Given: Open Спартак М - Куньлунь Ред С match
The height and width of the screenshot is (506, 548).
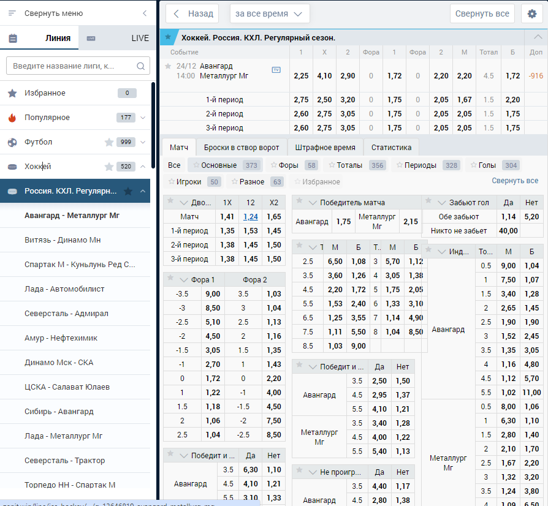Looking at the screenshot, I should click(x=75, y=265).
